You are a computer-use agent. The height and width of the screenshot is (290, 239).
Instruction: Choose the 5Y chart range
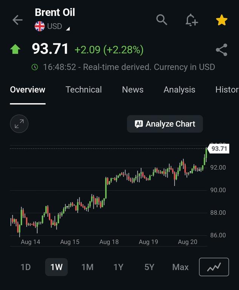click(x=149, y=267)
